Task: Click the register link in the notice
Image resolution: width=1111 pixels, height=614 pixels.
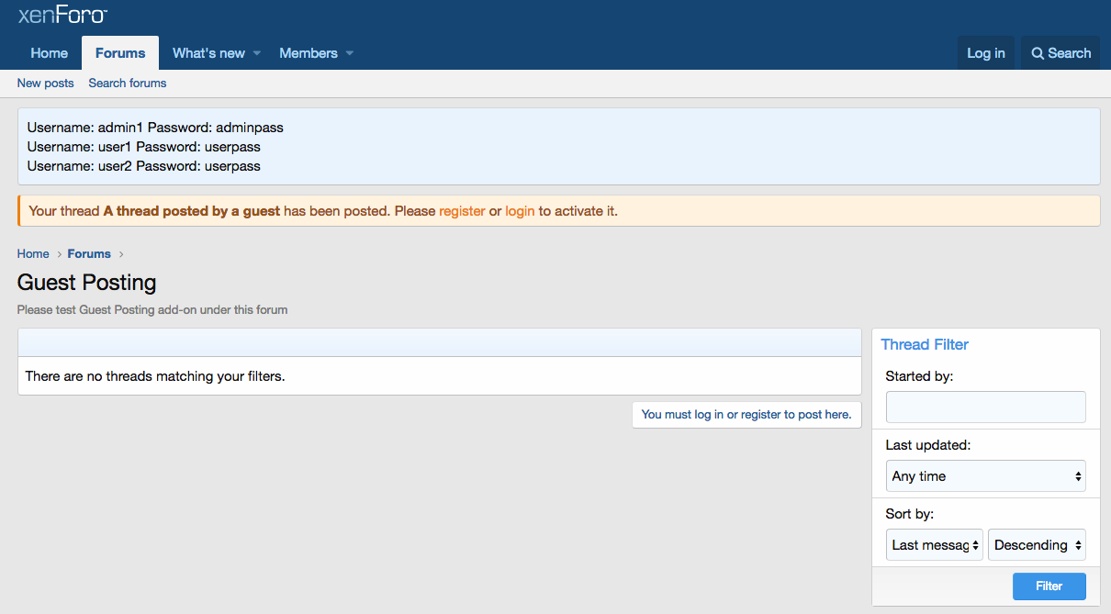Action: tap(462, 211)
